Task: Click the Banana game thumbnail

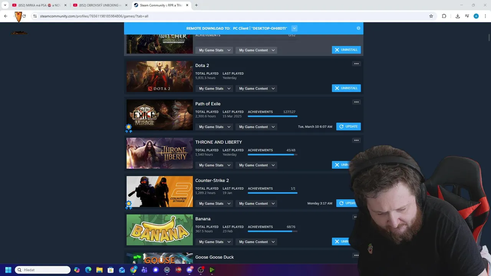Action: pos(160,230)
